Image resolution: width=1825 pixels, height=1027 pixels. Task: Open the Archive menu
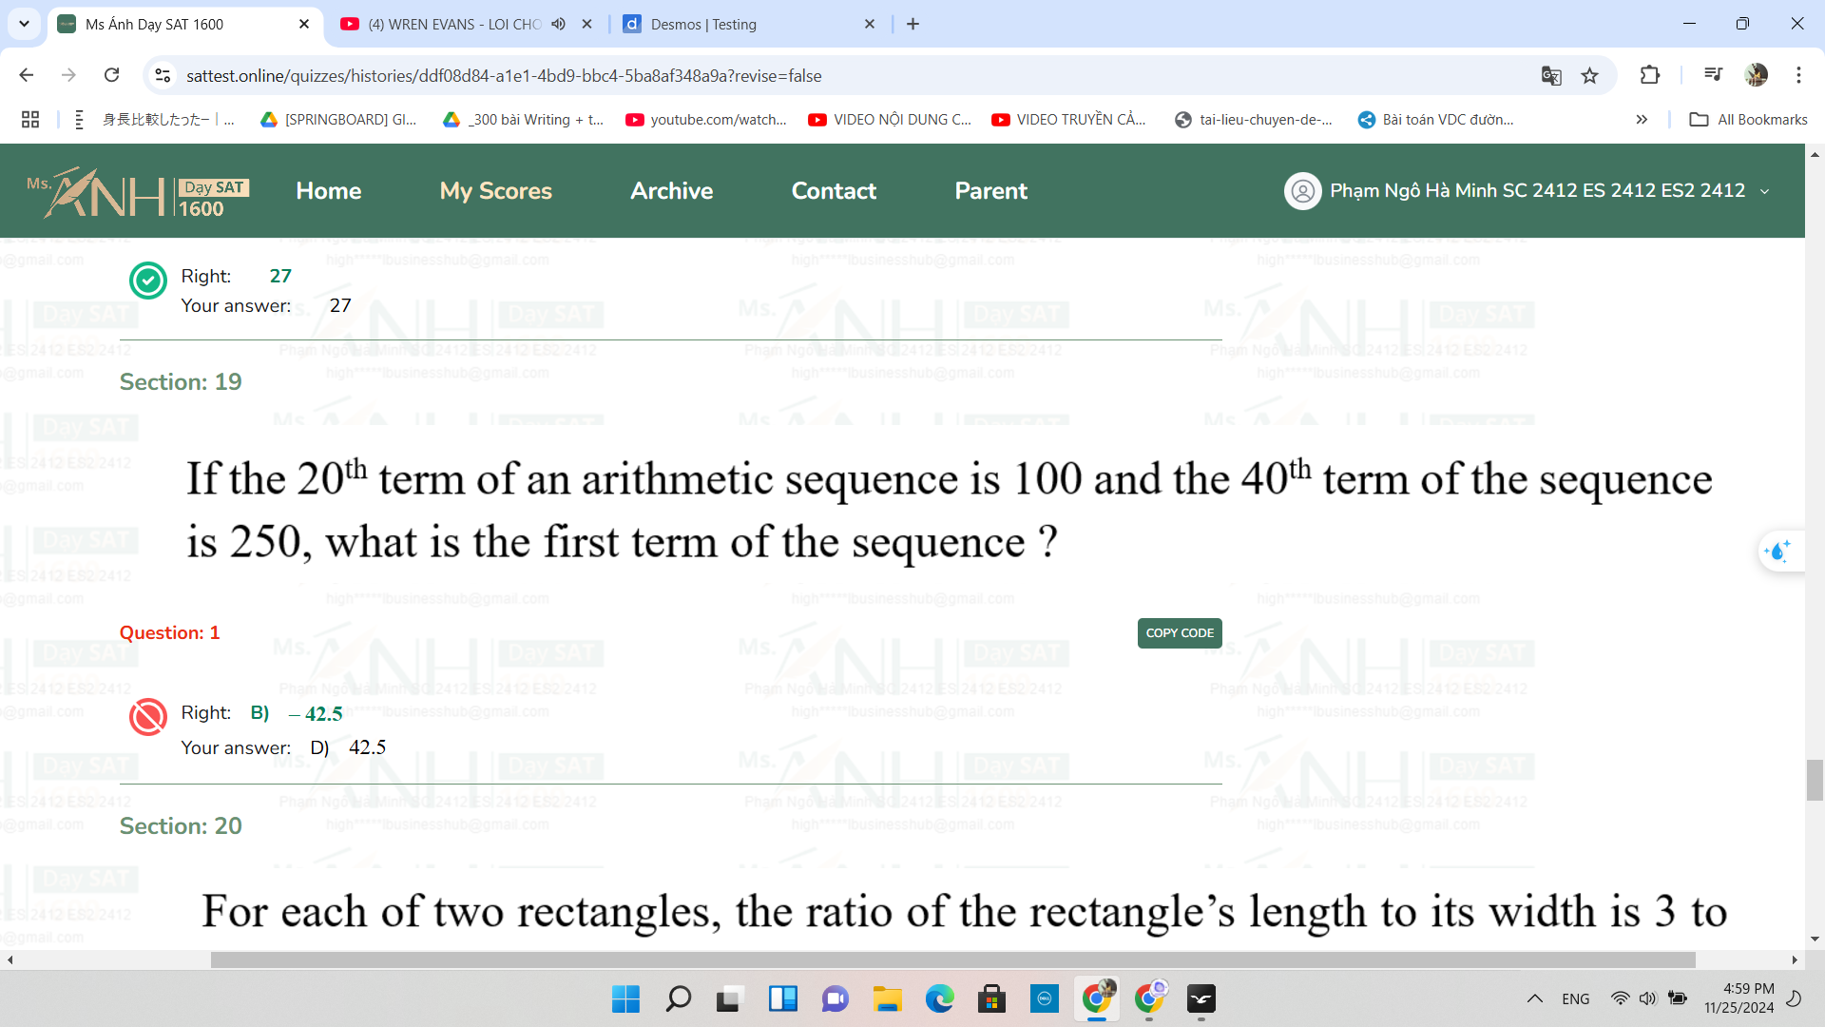point(671,191)
